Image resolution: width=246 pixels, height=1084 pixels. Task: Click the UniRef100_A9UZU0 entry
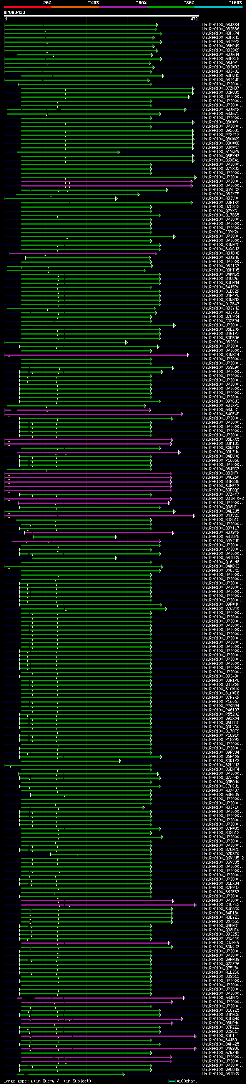tap(221, 452)
